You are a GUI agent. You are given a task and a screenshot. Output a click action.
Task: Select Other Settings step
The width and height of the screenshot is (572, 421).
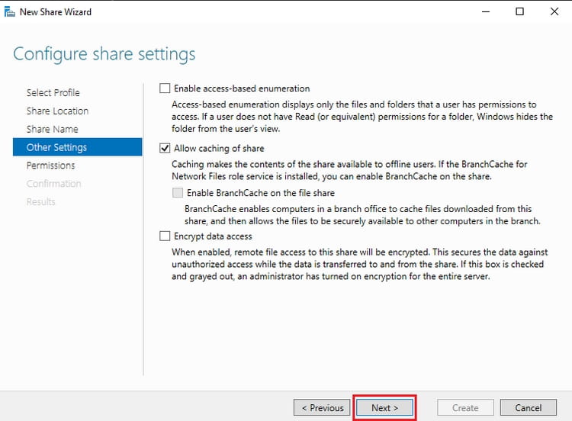(x=77, y=147)
